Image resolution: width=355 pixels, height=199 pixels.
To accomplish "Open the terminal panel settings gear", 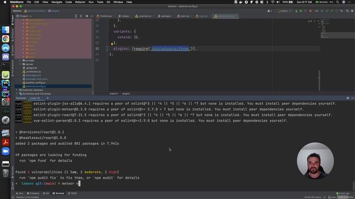I will click(348, 98).
